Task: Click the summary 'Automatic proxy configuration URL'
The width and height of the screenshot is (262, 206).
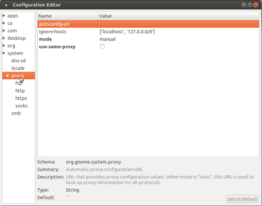Action: pos(105,169)
